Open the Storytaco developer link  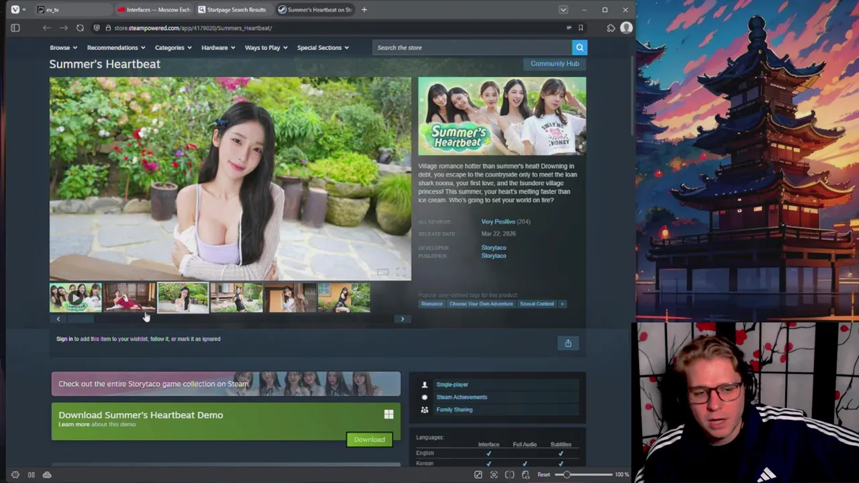[x=493, y=248]
